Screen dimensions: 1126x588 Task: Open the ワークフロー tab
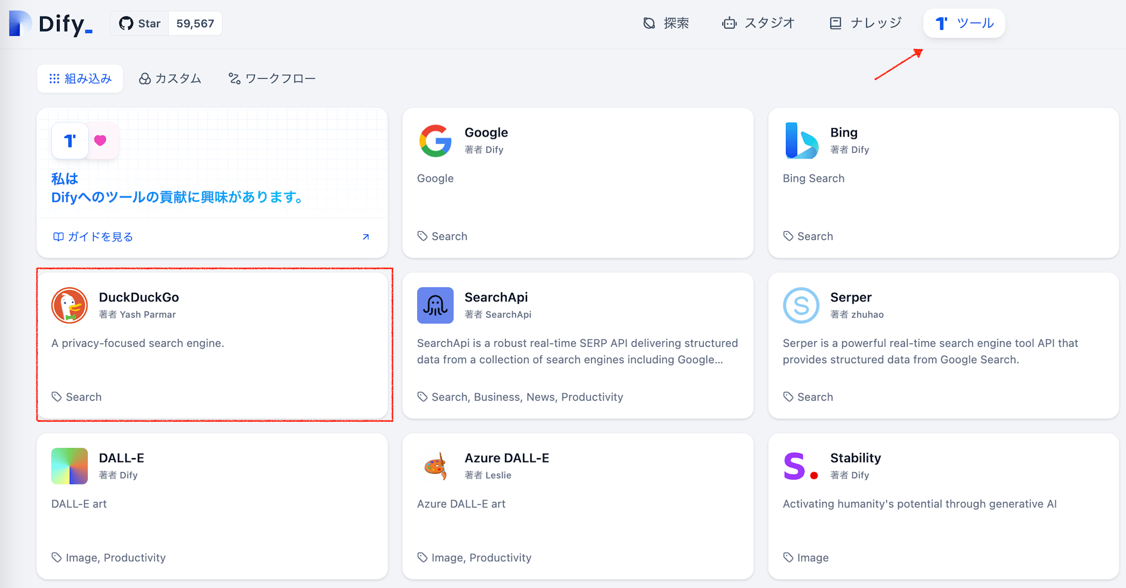272,78
